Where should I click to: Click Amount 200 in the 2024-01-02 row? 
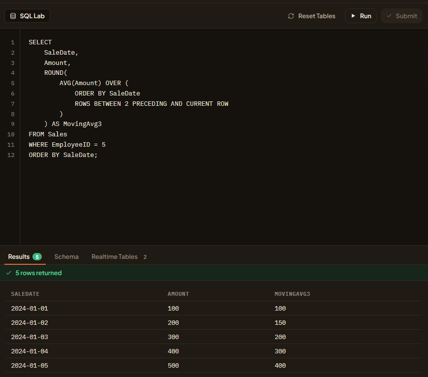173,323
